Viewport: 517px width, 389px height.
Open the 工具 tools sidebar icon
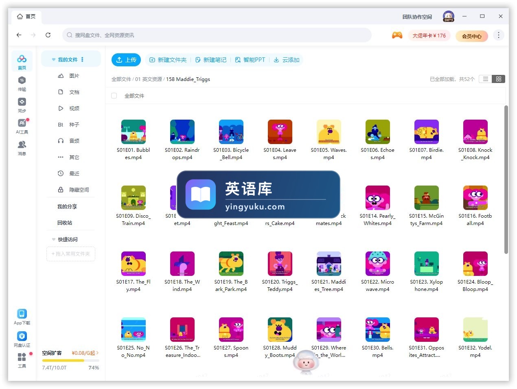pyautogui.click(x=22, y=360)
